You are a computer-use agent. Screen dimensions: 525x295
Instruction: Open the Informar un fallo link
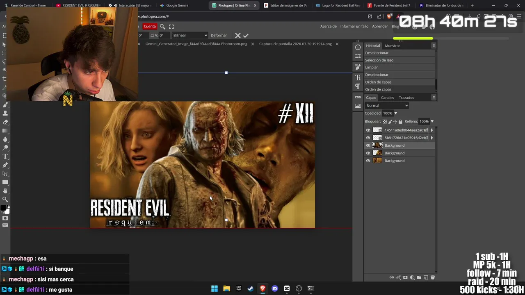(x=354, y=26)
